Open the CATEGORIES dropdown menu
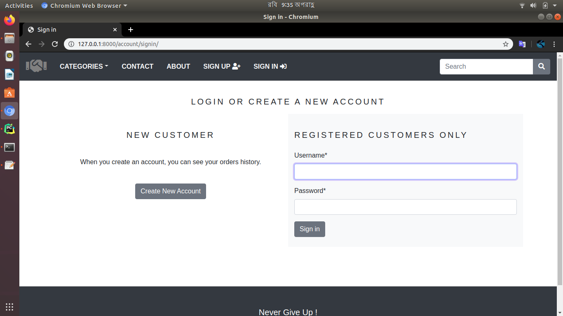 coord(84,66)
